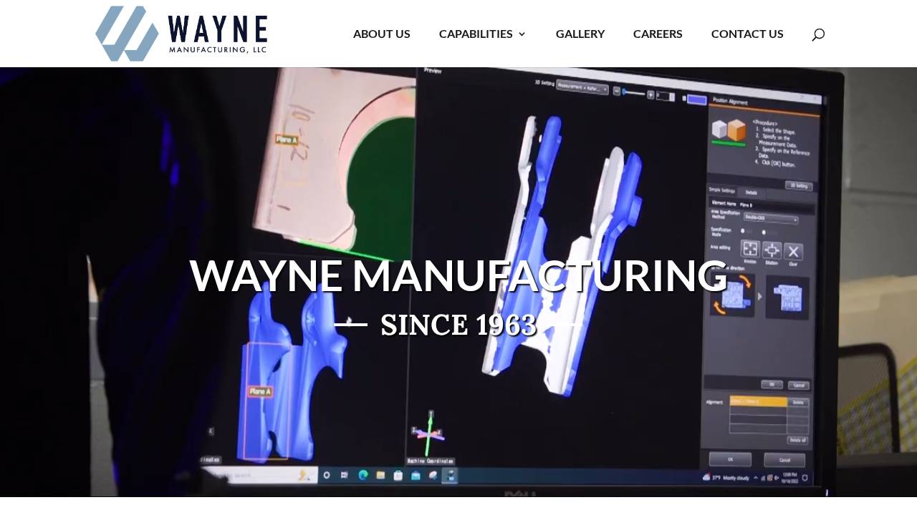Open File Explorer from the taskbar

(x=380, y=474)
